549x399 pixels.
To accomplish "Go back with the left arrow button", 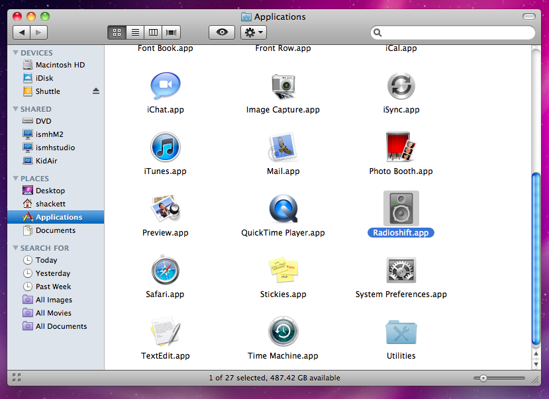I will 21,32.
